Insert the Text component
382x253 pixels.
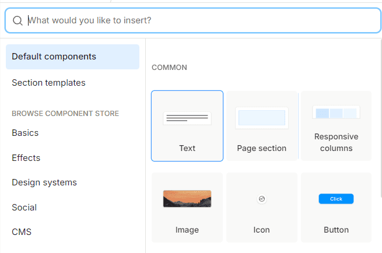tap(187, 126)
